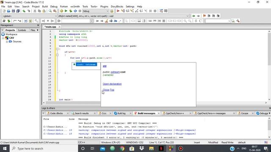The image size is (271, 152).
Task: Redo the edit via toolbar arrow
Action: point(29,11)
